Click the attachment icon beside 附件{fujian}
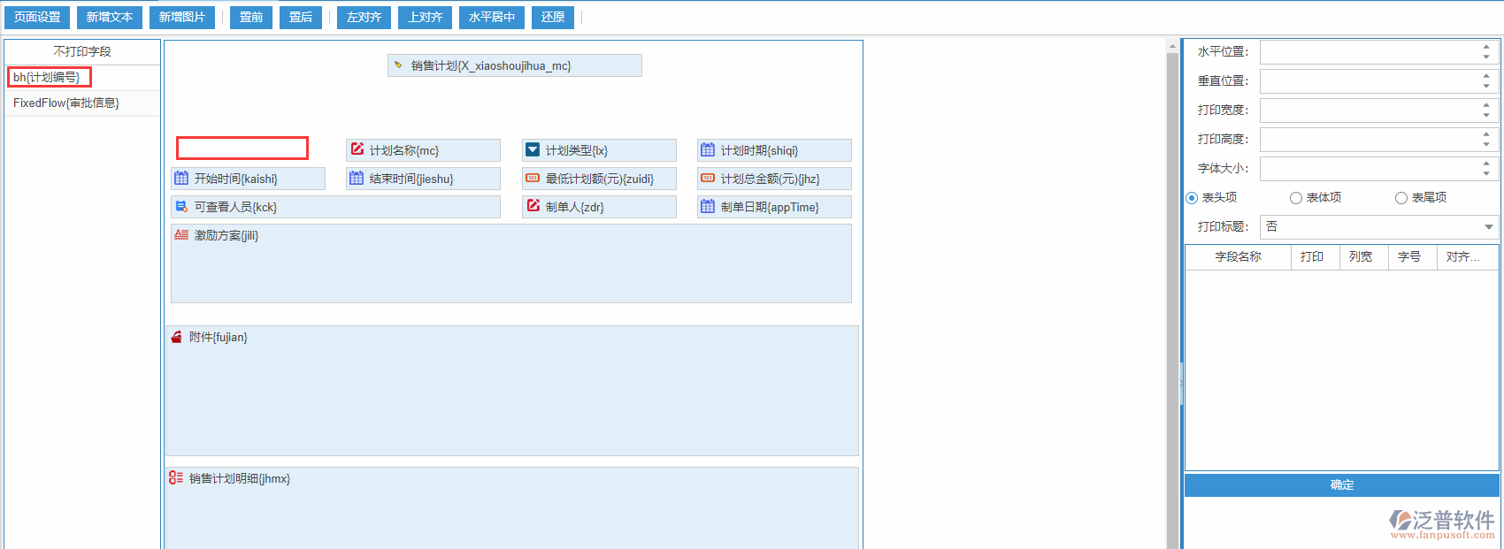 (x=177, y=337)
